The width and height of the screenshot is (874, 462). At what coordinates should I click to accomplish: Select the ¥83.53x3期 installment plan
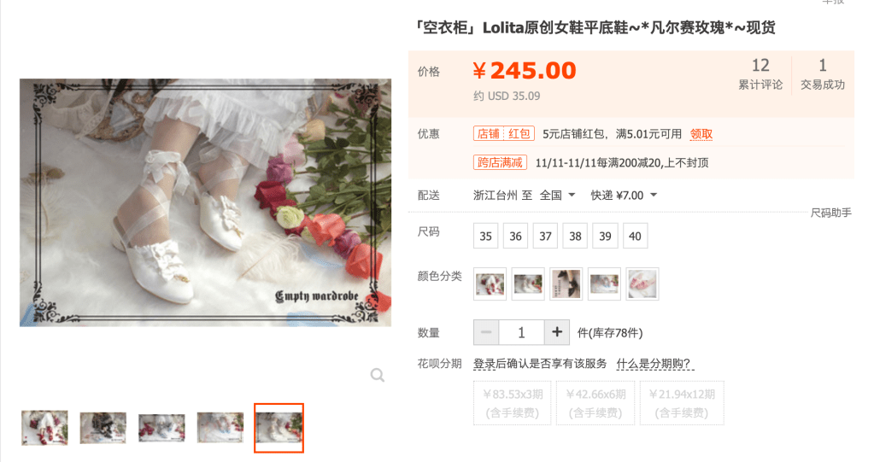pyautogui.click(x=513, y=403)
